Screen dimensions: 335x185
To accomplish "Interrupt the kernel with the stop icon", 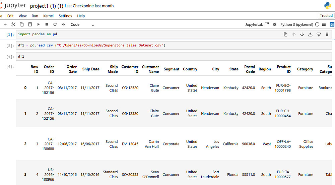I will 47,24.
